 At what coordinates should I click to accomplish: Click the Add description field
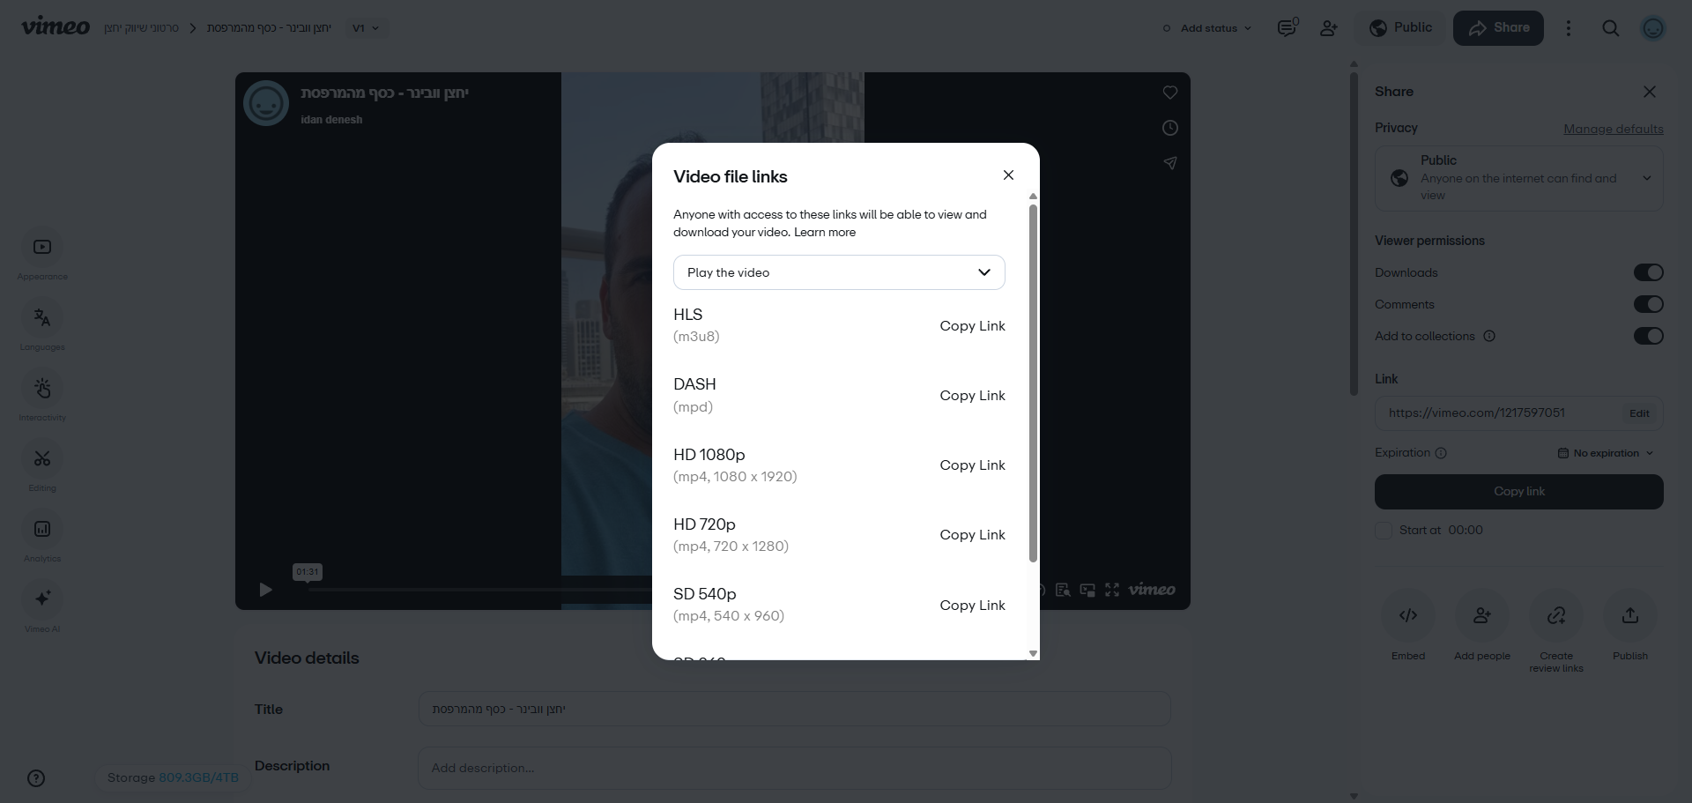pyautogui.click(x=794, y=768)
